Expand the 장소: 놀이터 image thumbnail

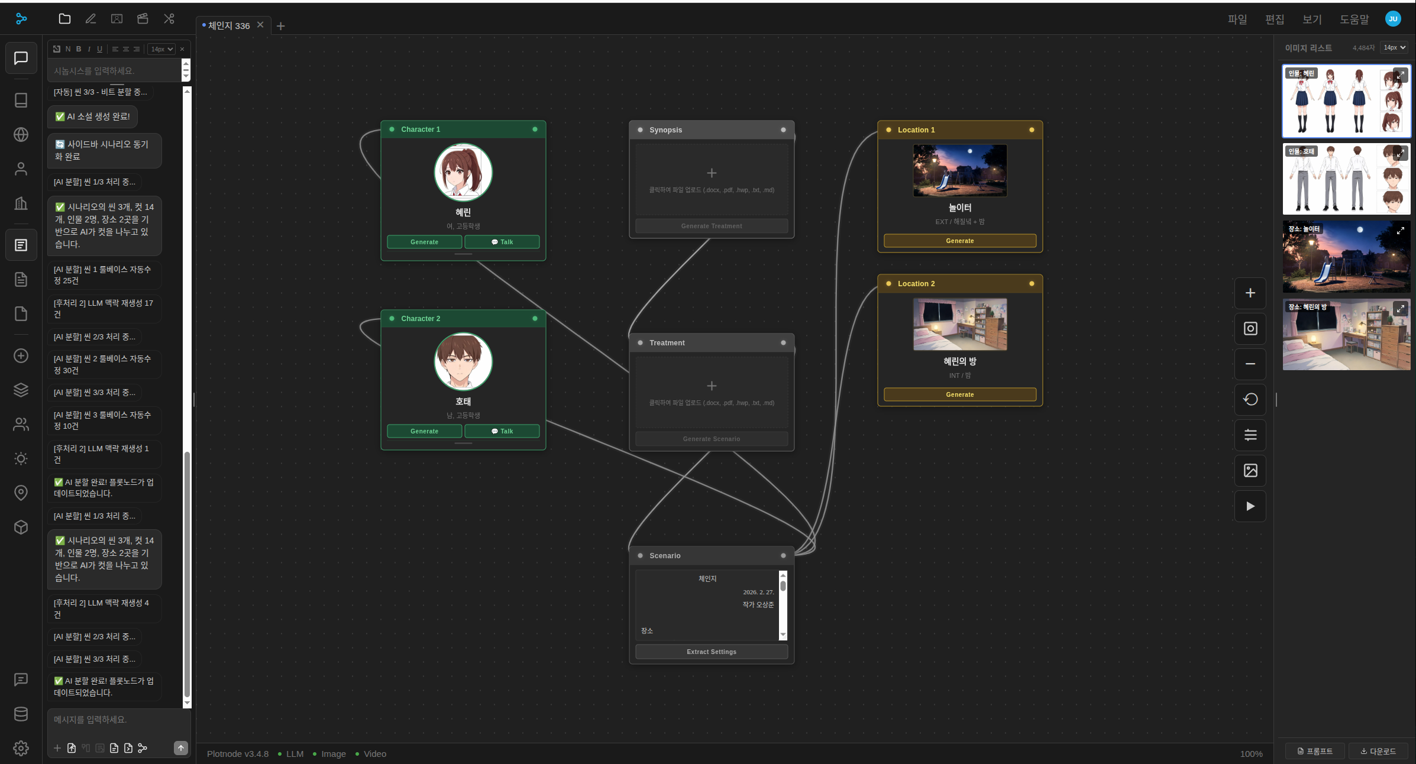[x=1400, y=231]
